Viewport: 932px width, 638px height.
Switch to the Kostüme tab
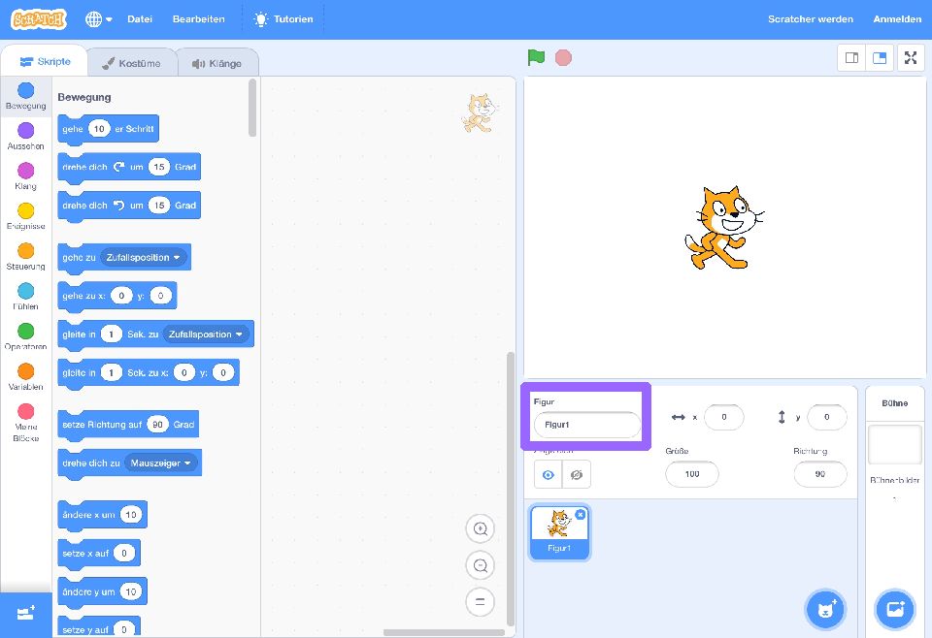[131, 61]
